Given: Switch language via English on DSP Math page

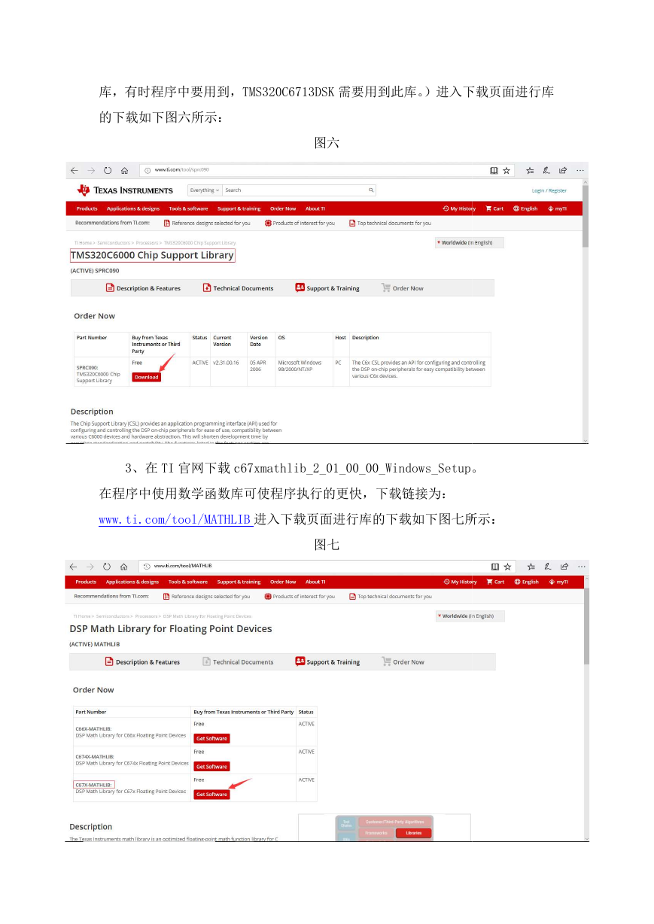Looking at the screenshot, I should coord(526,582).
